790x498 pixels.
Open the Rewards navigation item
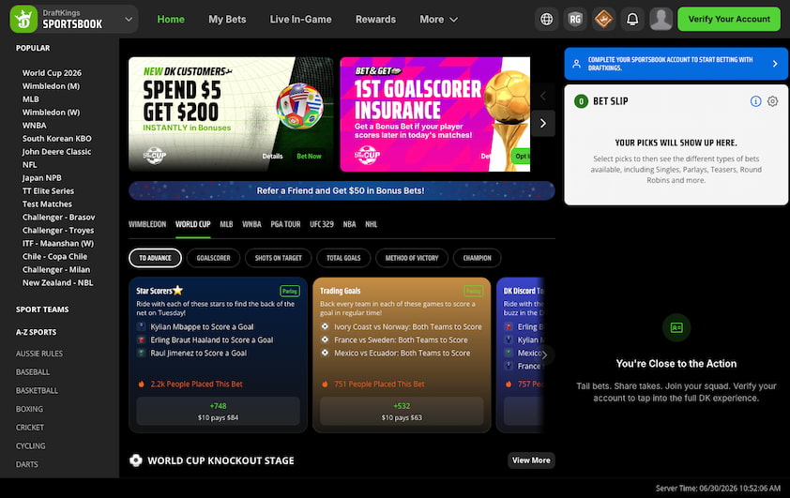tap(376, 19)
